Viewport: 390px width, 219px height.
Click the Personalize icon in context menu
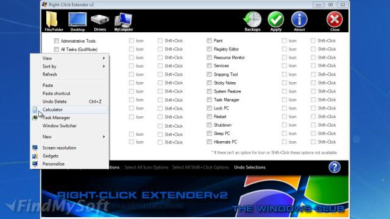[35, 164]
